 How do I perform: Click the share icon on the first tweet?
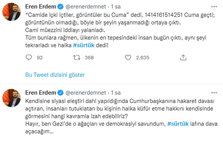[x=183, y=58]
